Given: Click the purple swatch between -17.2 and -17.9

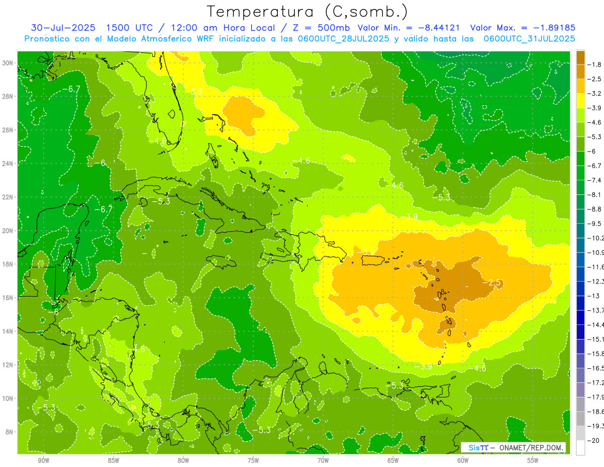Looking at the screenshot, I should click(x=580, y=389).
